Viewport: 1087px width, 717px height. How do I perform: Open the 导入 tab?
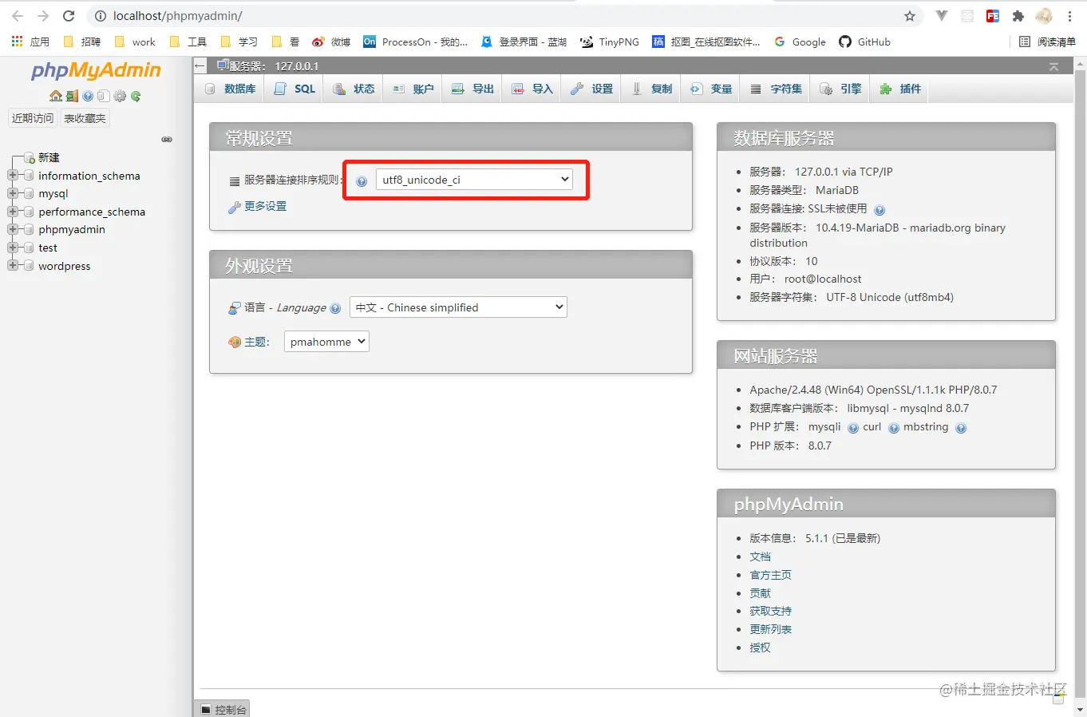pos(532,89)
